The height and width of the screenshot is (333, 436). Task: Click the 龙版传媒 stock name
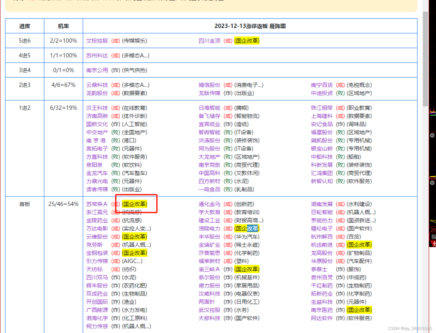209,93
